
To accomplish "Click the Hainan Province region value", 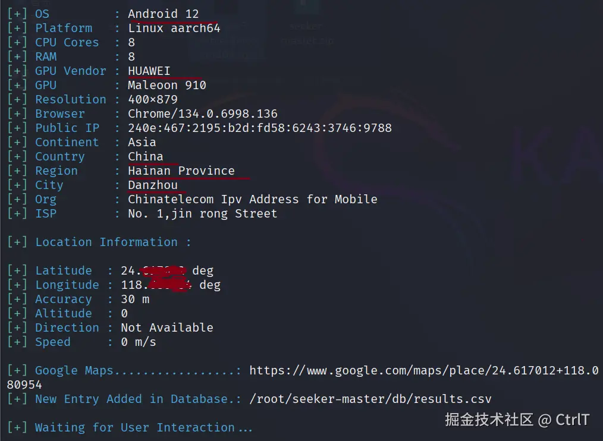I will pyautogui.click(x=181, y=171).
